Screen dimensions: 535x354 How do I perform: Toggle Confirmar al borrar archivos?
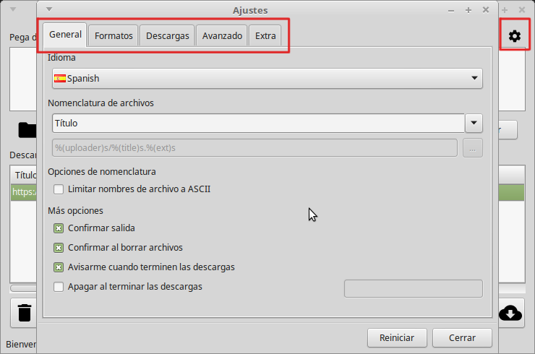point(59,247)
